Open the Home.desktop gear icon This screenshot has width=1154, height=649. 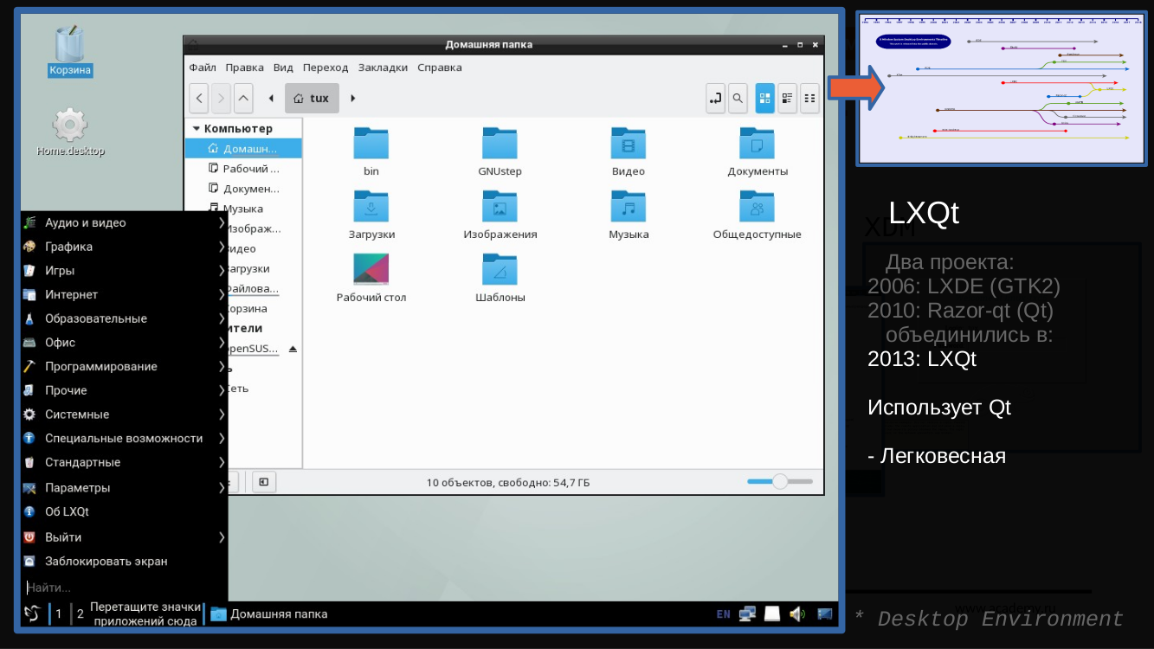[70, 132]
